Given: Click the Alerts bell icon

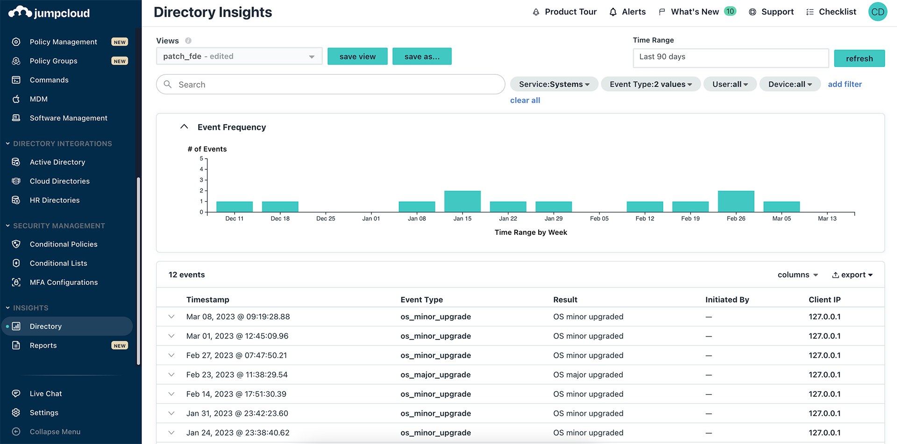Looking at the screenshot, I should [613, 12].
